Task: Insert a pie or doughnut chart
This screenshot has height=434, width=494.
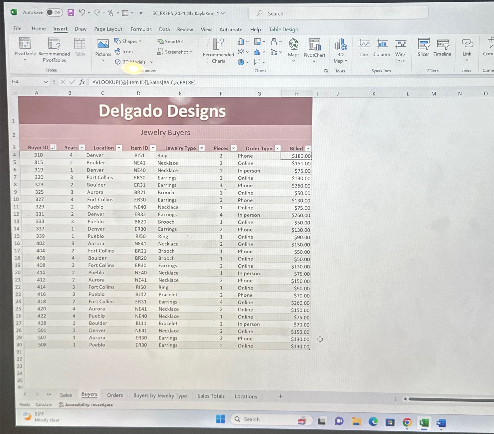Action: point(243,62)
